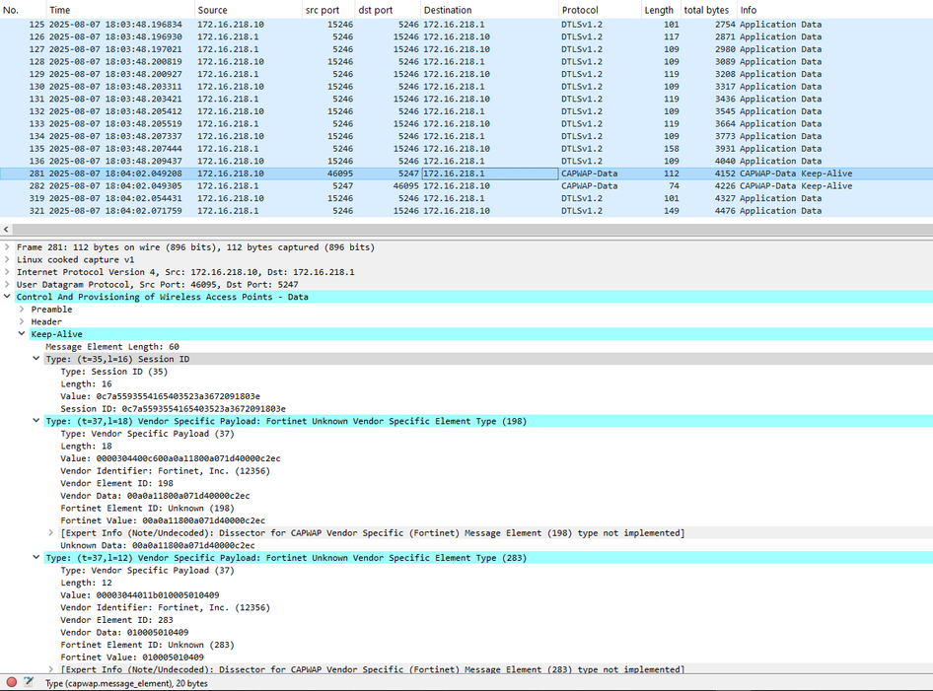The image size is (933, 691).
Task: Sort by src port column header
Action: tap(328, 10)
